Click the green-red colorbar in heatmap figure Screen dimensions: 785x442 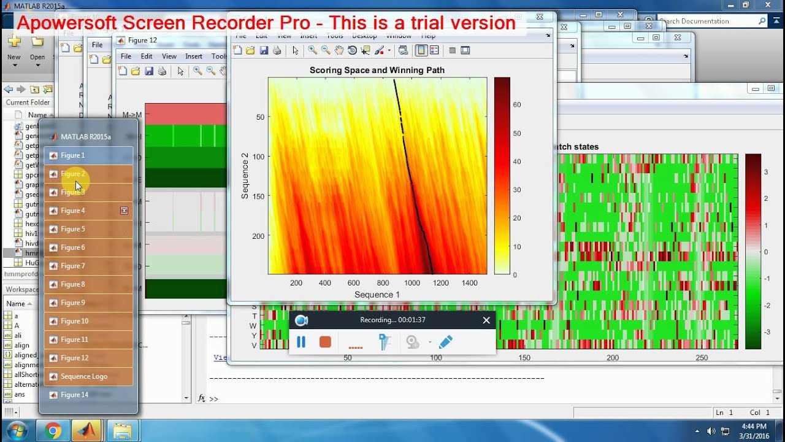click(x=753, y=252)
